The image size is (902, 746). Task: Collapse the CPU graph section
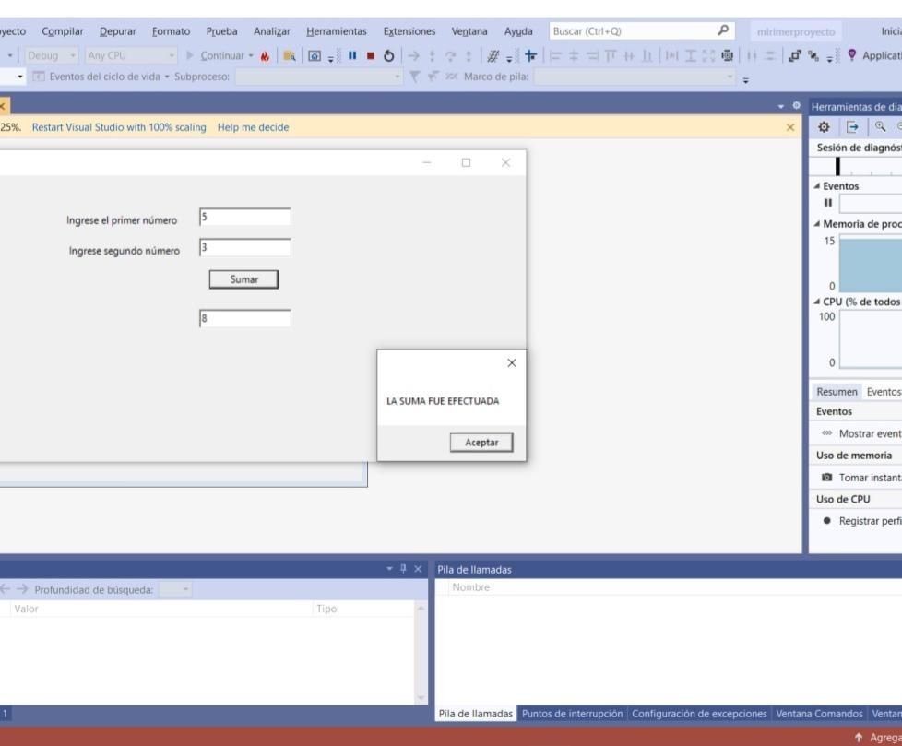816,302
